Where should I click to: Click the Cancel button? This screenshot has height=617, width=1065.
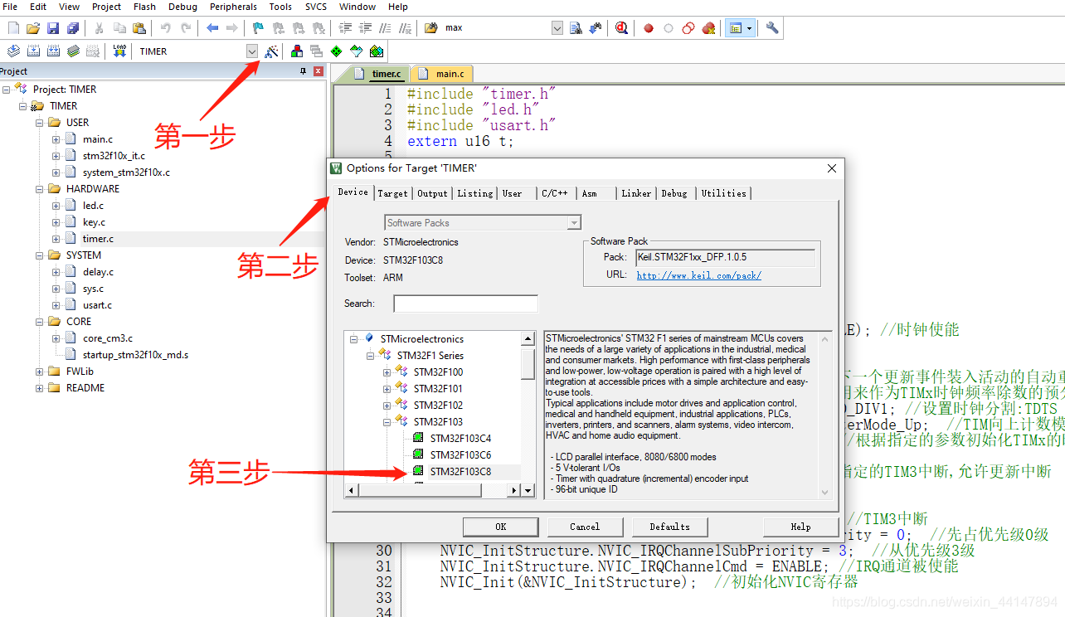585,527
